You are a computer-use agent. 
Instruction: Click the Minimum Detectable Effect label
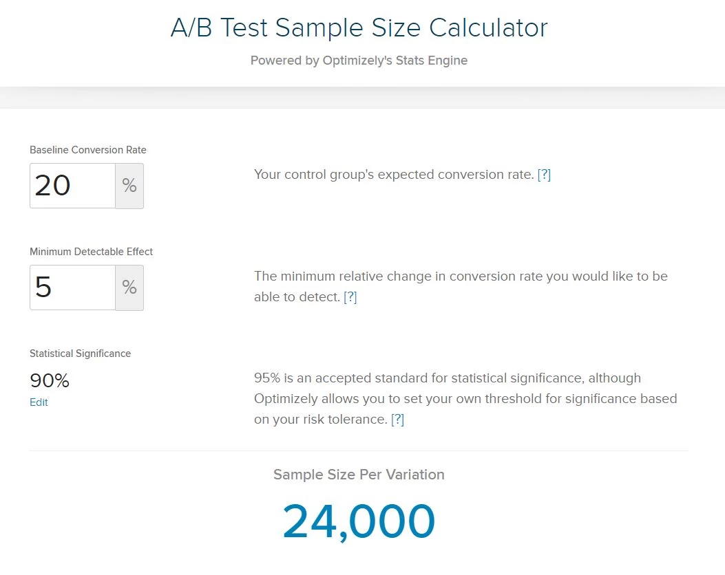click(91, 252)
